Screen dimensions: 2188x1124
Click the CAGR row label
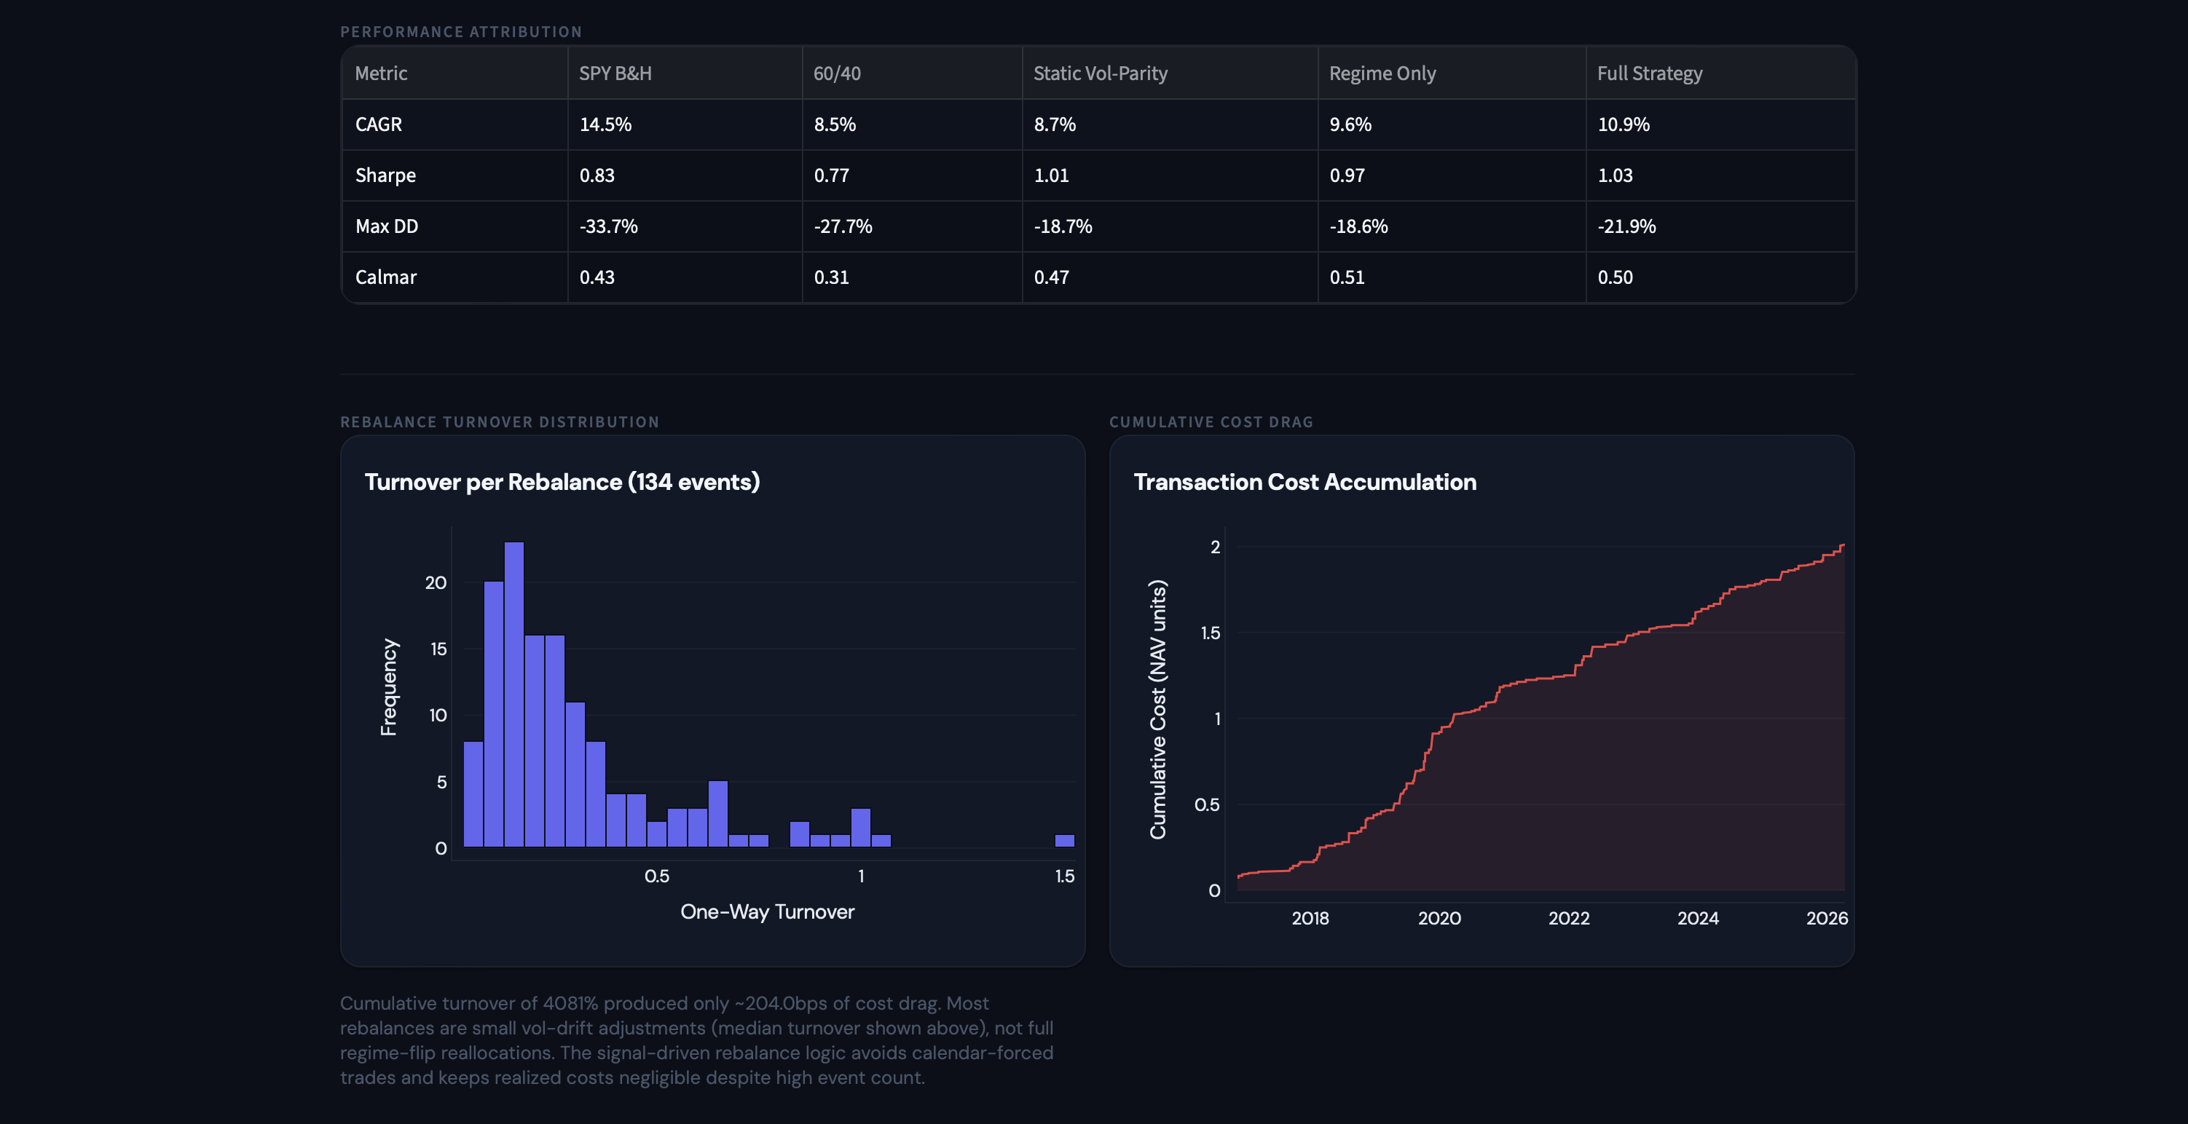click(x=378, y=124)
